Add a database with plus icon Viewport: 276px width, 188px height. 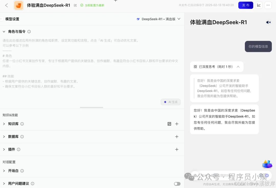177,137
